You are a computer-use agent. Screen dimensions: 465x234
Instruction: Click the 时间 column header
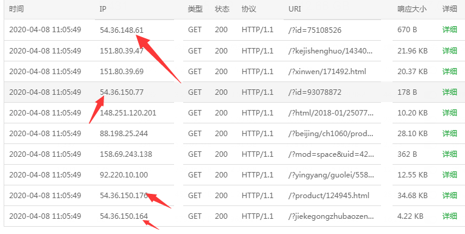pos(16,9)
